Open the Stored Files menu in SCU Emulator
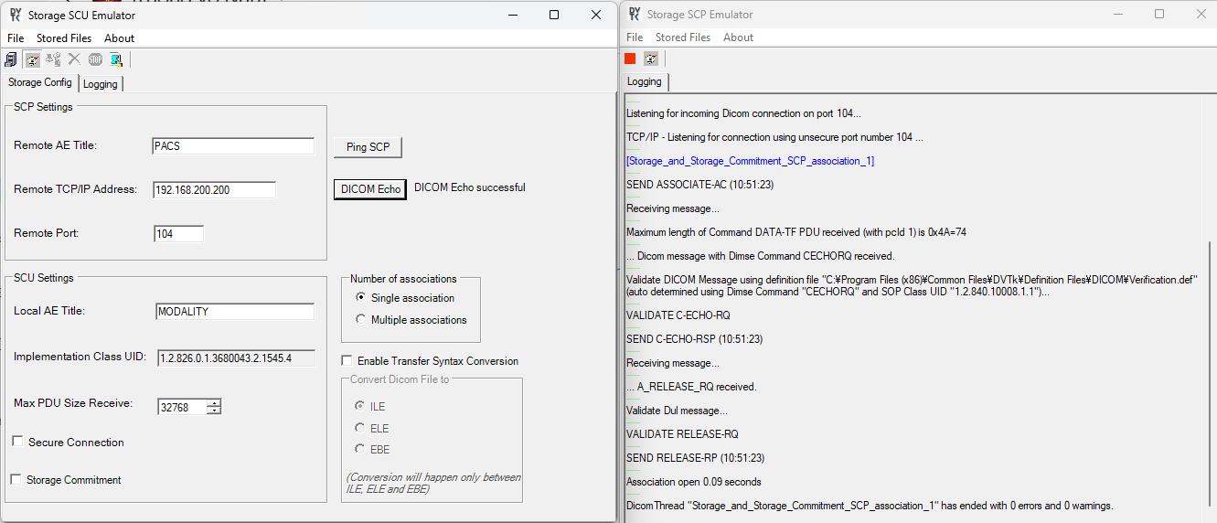Screen dimensions: 1217x523 click(x=63, y=38)
